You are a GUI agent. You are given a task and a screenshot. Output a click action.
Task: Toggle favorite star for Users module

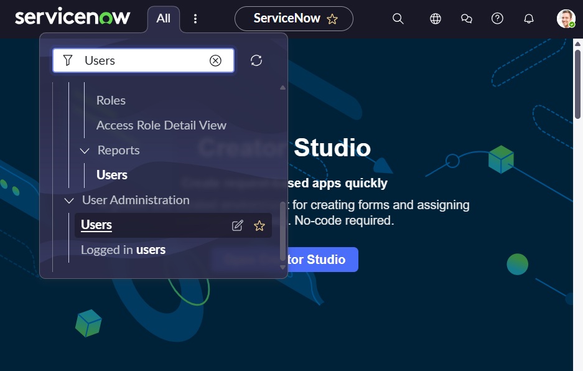pyautogui.click(x=259, y=225)
